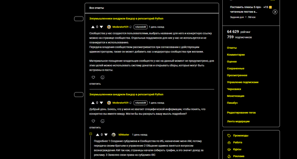The image size is (297, 159).
Task: Like the first answer with heart icon
Action: point(93,78)
